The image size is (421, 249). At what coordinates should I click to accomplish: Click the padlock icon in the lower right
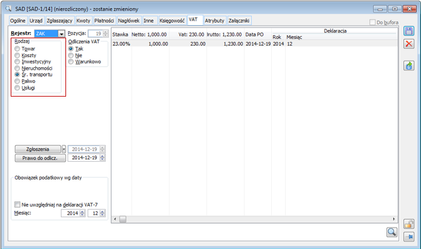click(x=408, y=224)
